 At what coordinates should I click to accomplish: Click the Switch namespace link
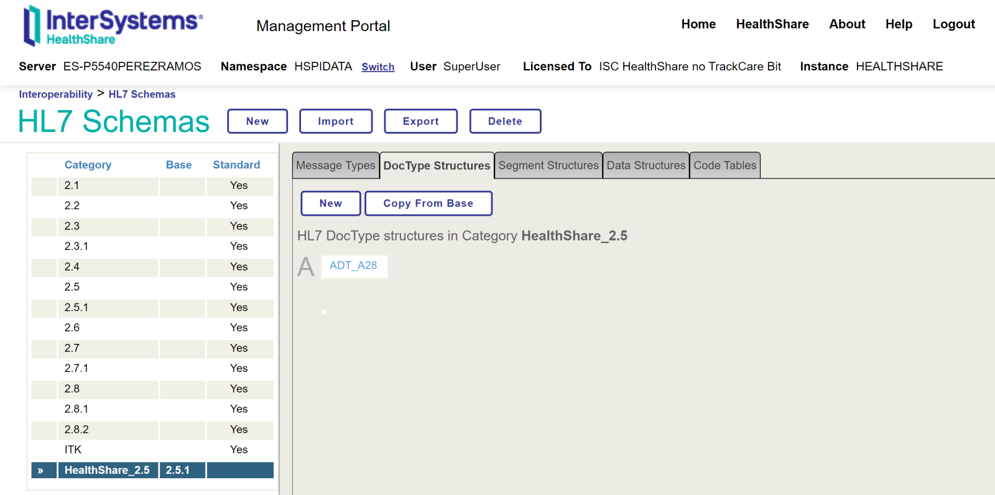pyautogui.click(x=377, y=67)
